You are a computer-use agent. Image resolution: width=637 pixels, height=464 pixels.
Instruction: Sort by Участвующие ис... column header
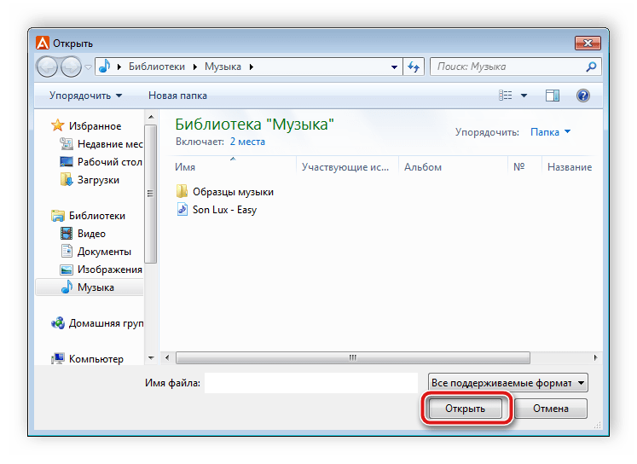[345, 167]
